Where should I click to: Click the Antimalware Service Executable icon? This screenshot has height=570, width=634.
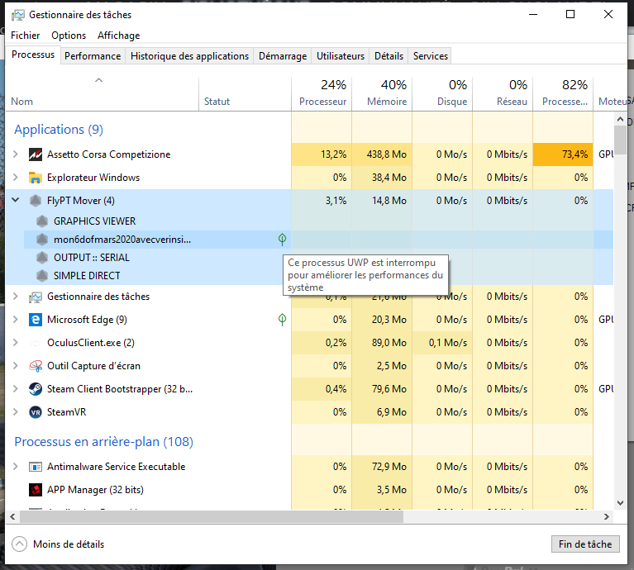coord(36,467)
